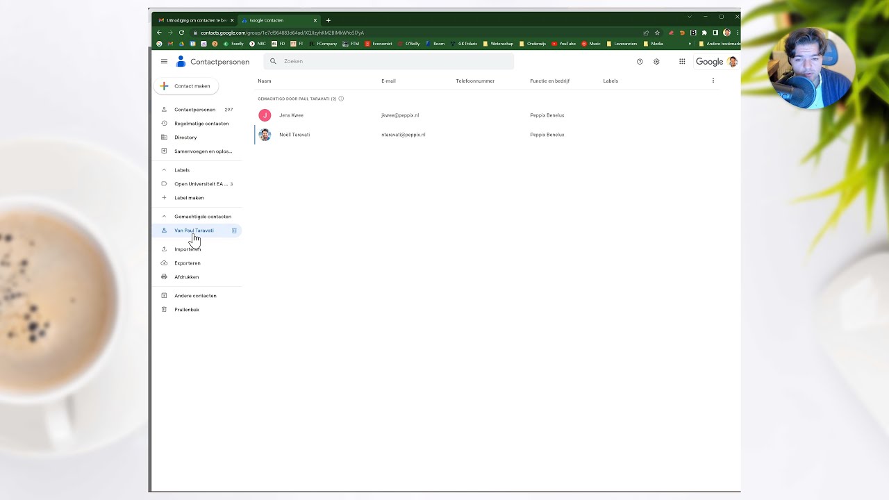Viewport: 889px width, 500px height.
Task: Click the Contactpersonen logo icon
Action: pyautogui.click(x=181, y=61)
